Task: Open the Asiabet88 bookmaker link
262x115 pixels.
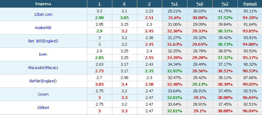Action: pos(43,28)
